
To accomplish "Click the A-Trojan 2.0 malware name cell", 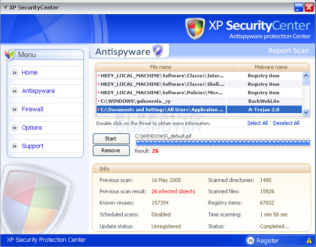I will [264, 110].
